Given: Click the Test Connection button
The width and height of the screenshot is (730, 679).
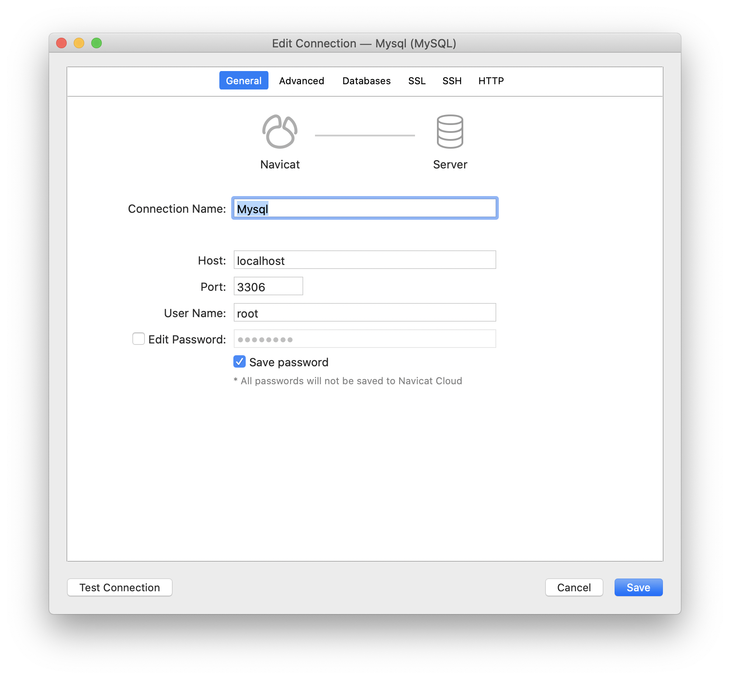Looking at the screenshot, I should tap(120, 587).
